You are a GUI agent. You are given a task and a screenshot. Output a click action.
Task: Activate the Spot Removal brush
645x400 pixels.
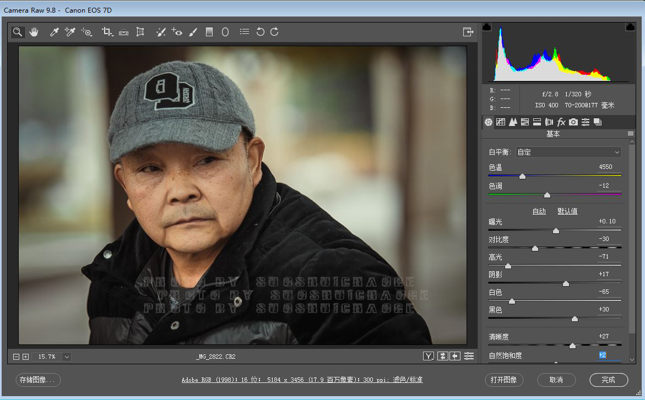[x=160, y=32]
